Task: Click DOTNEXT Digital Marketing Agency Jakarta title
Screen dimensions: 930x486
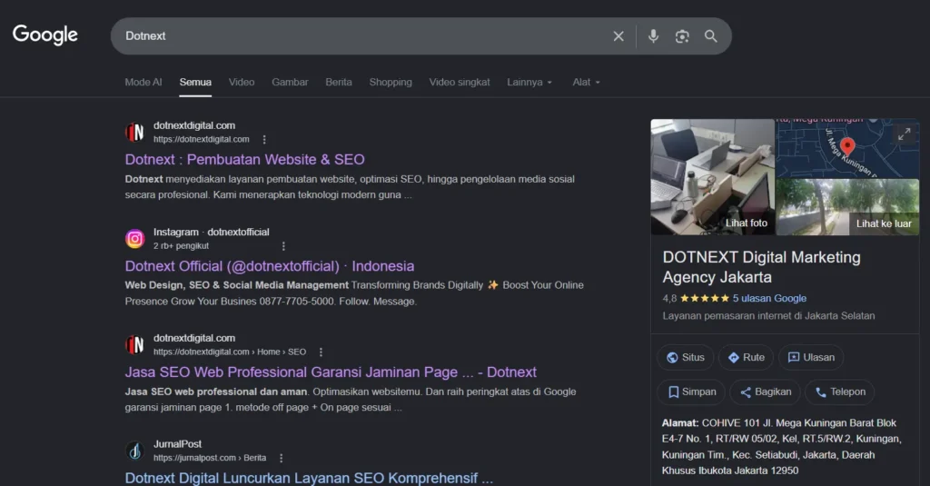Action: [761, 267]
